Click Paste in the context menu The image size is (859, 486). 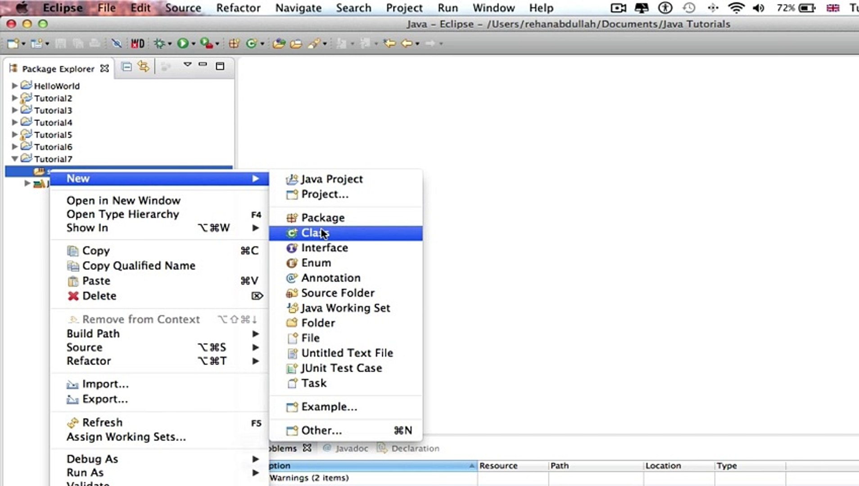tap(159, 281)
